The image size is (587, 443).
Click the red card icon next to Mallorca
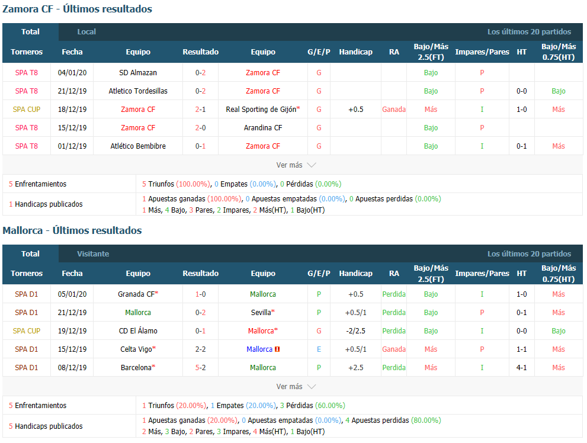(277, 349)
